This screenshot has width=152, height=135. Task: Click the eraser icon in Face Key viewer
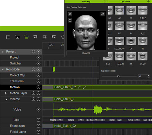102,14
